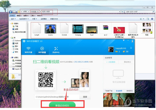Open the 共享 dropdown in the Explorer toolbar
Screen dimensions: 156x110
click(35, 19)
